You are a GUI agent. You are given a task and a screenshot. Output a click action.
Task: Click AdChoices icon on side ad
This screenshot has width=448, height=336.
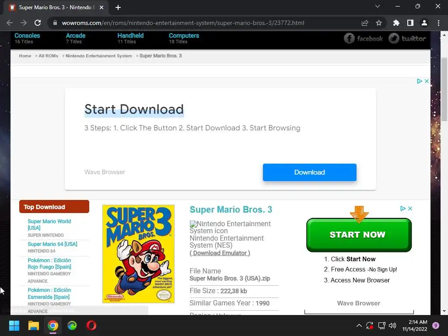click(403, 209)
